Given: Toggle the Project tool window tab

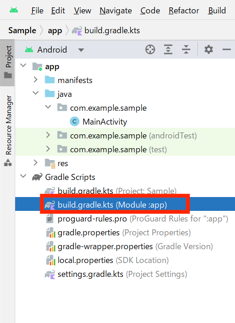Looking at the screenshot, I should [x=7, y=63].
